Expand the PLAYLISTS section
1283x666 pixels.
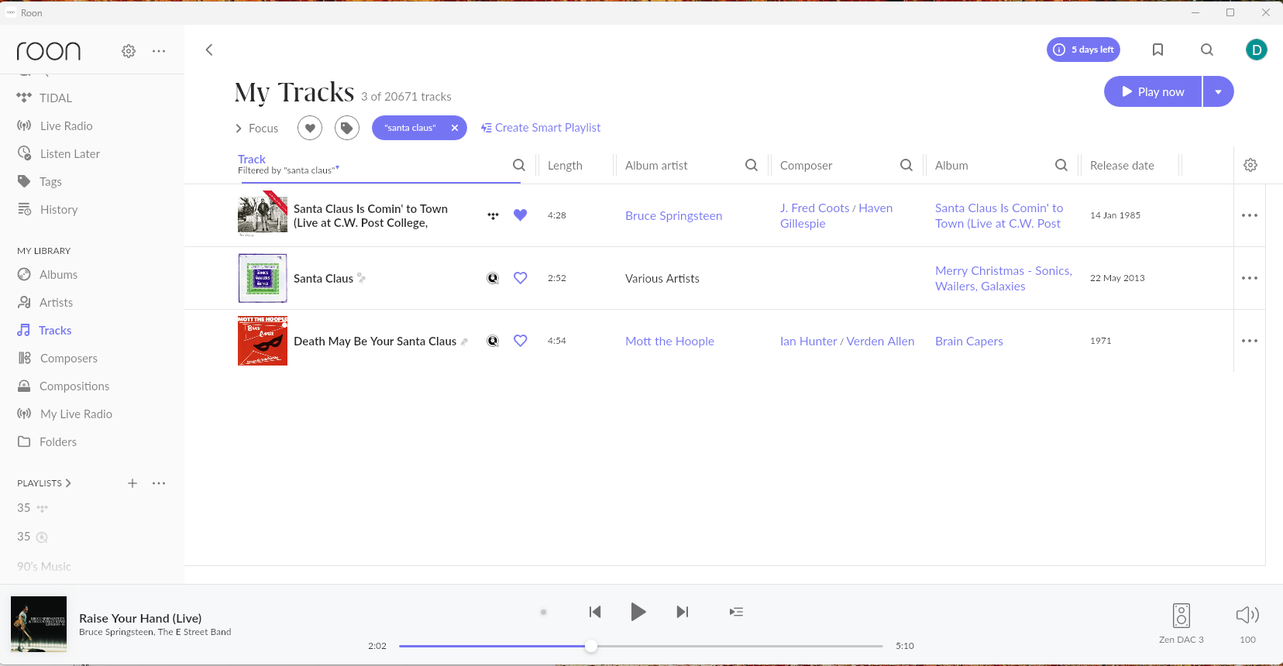point(44,483)
